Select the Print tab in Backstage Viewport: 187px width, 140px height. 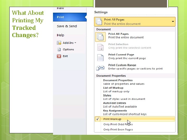click(x=70, y=17)
